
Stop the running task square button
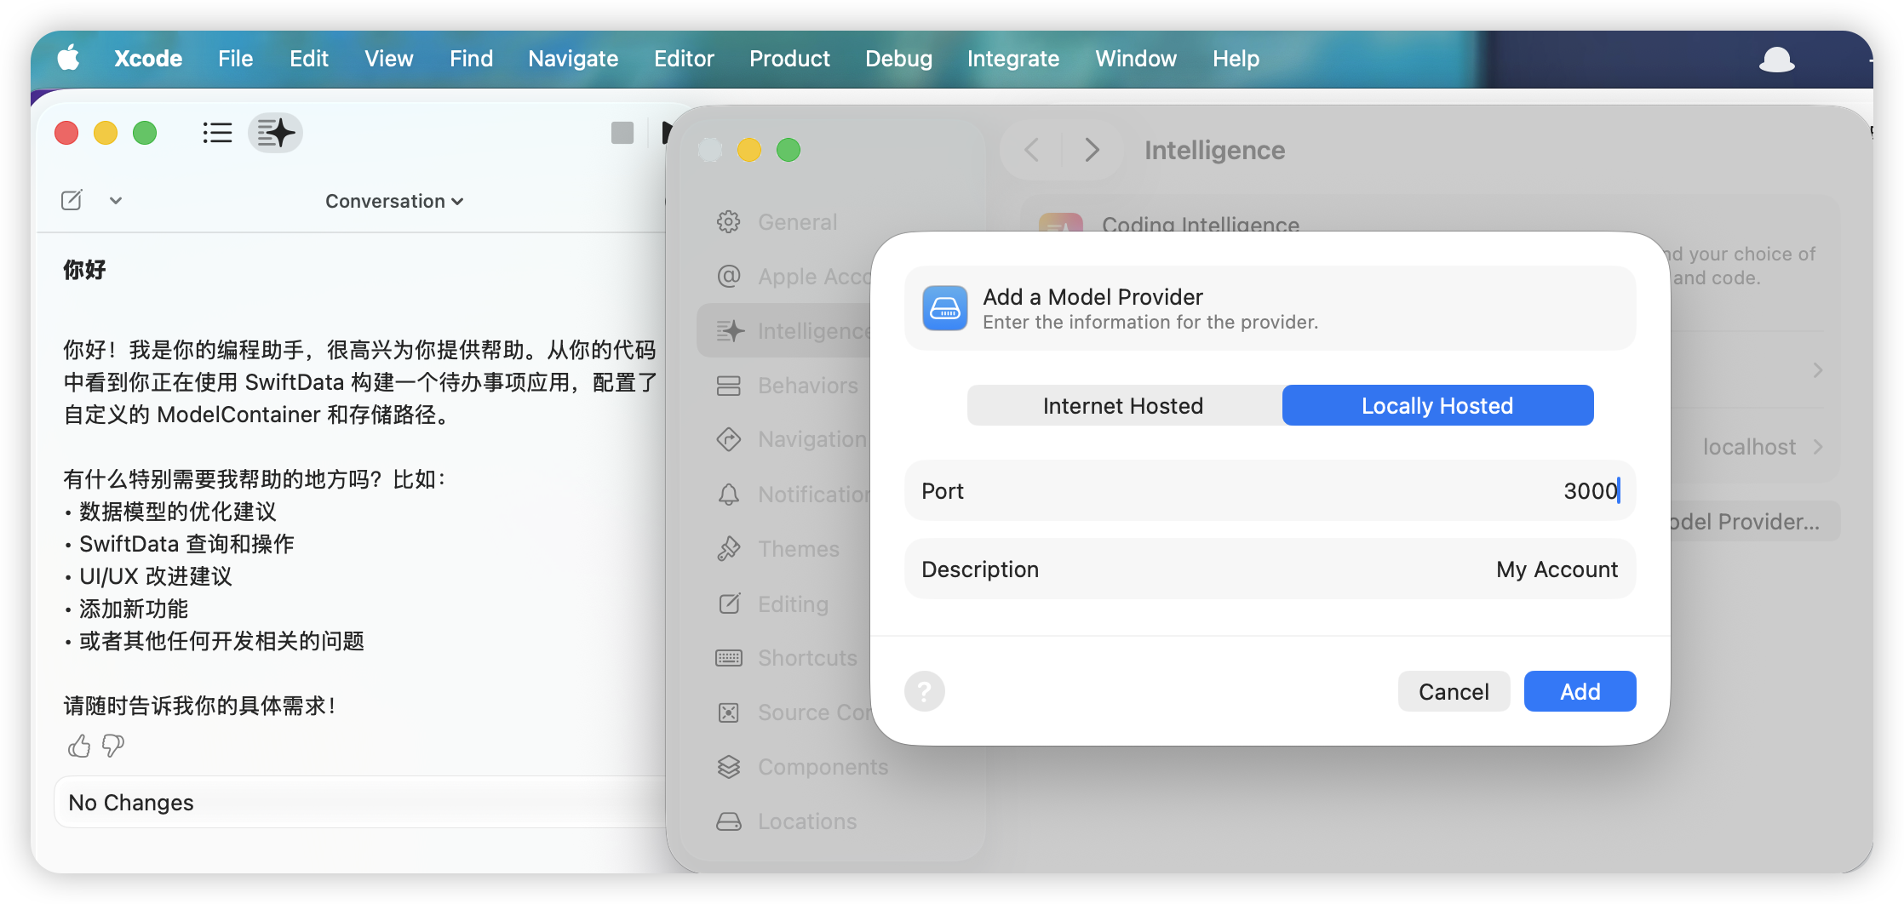(x=622, y=133)
